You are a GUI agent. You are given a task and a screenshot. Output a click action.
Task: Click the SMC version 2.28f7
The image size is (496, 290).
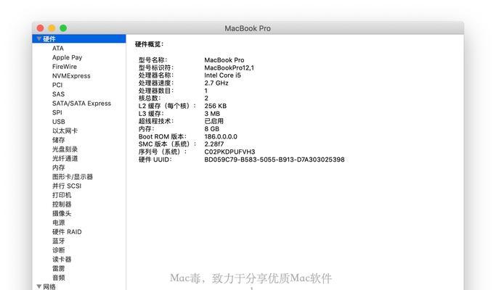(214, 144)
